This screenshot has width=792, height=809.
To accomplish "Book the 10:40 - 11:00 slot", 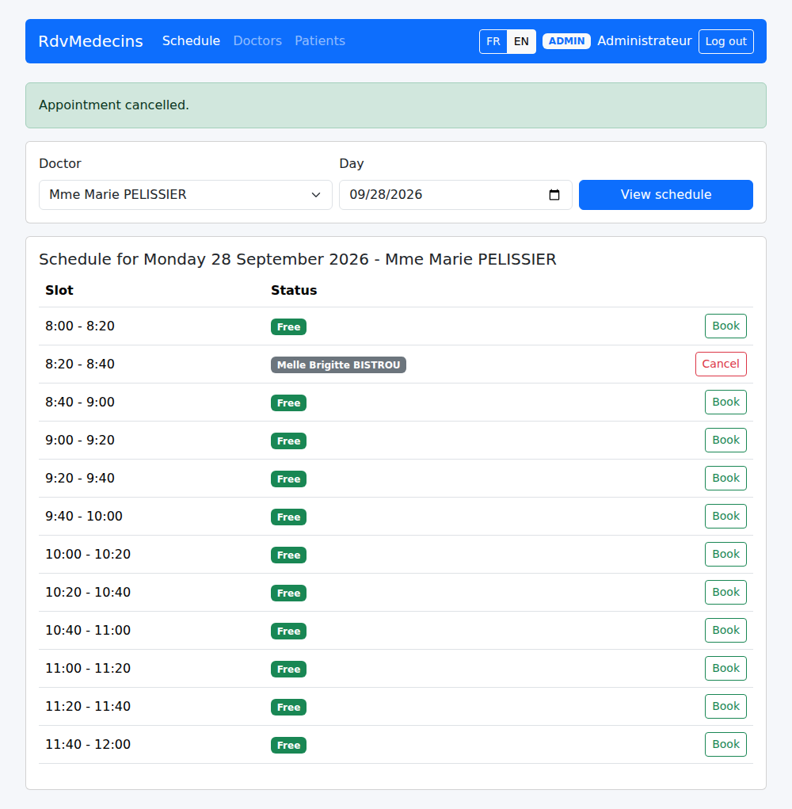I will click(x=725, y=631).
